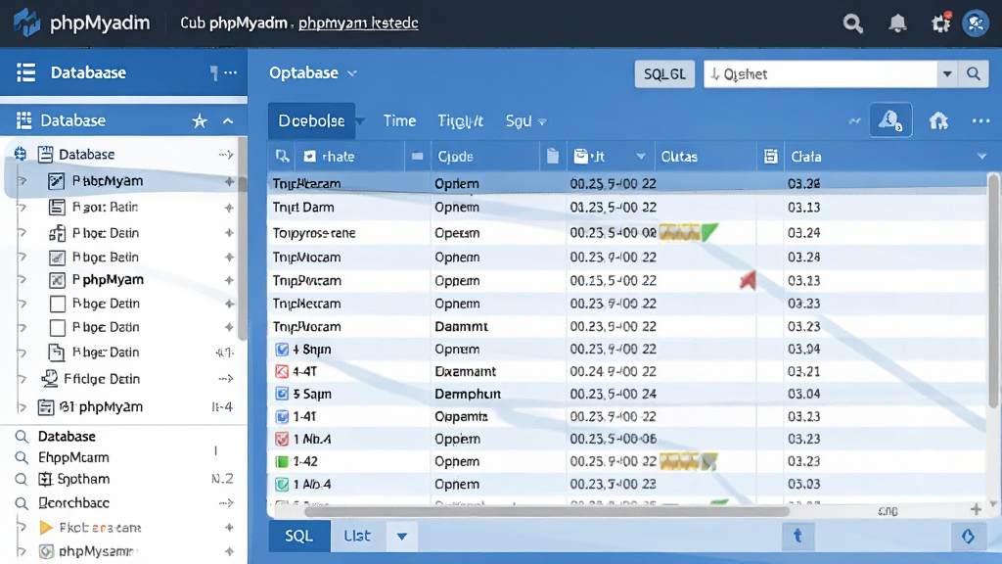Toggle the checkbox in the 4 8hjm row
This screenshot has height=564, width=1002.
[282, 350]
